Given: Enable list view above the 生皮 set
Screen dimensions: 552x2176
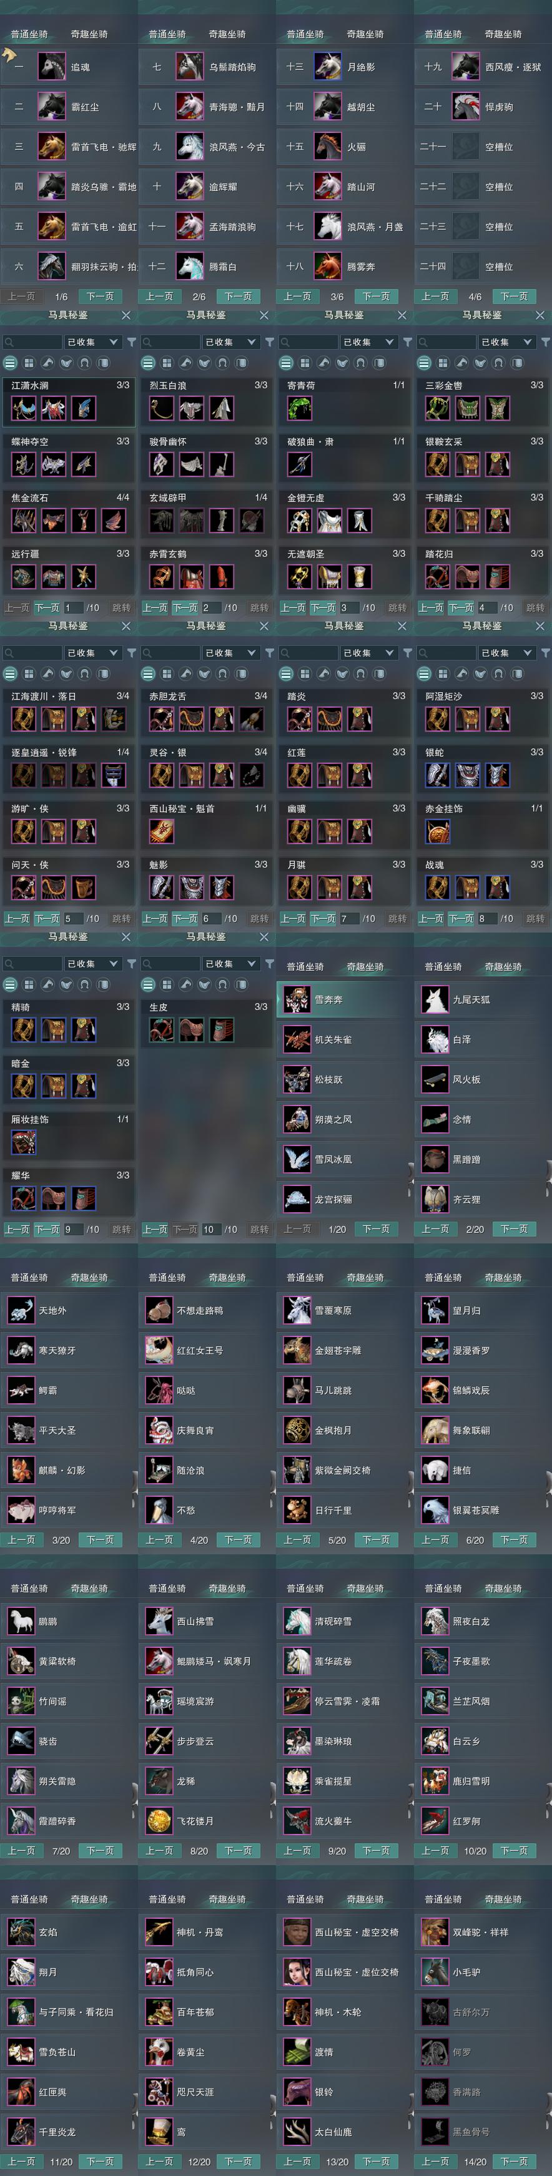Looking at the screenshot, I should [x=148, y=985].
